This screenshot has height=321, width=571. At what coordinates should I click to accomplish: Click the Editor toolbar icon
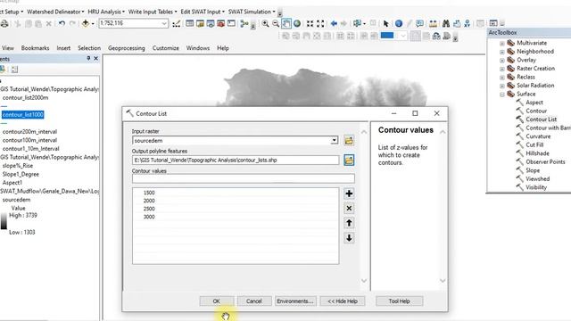[177, 24]
